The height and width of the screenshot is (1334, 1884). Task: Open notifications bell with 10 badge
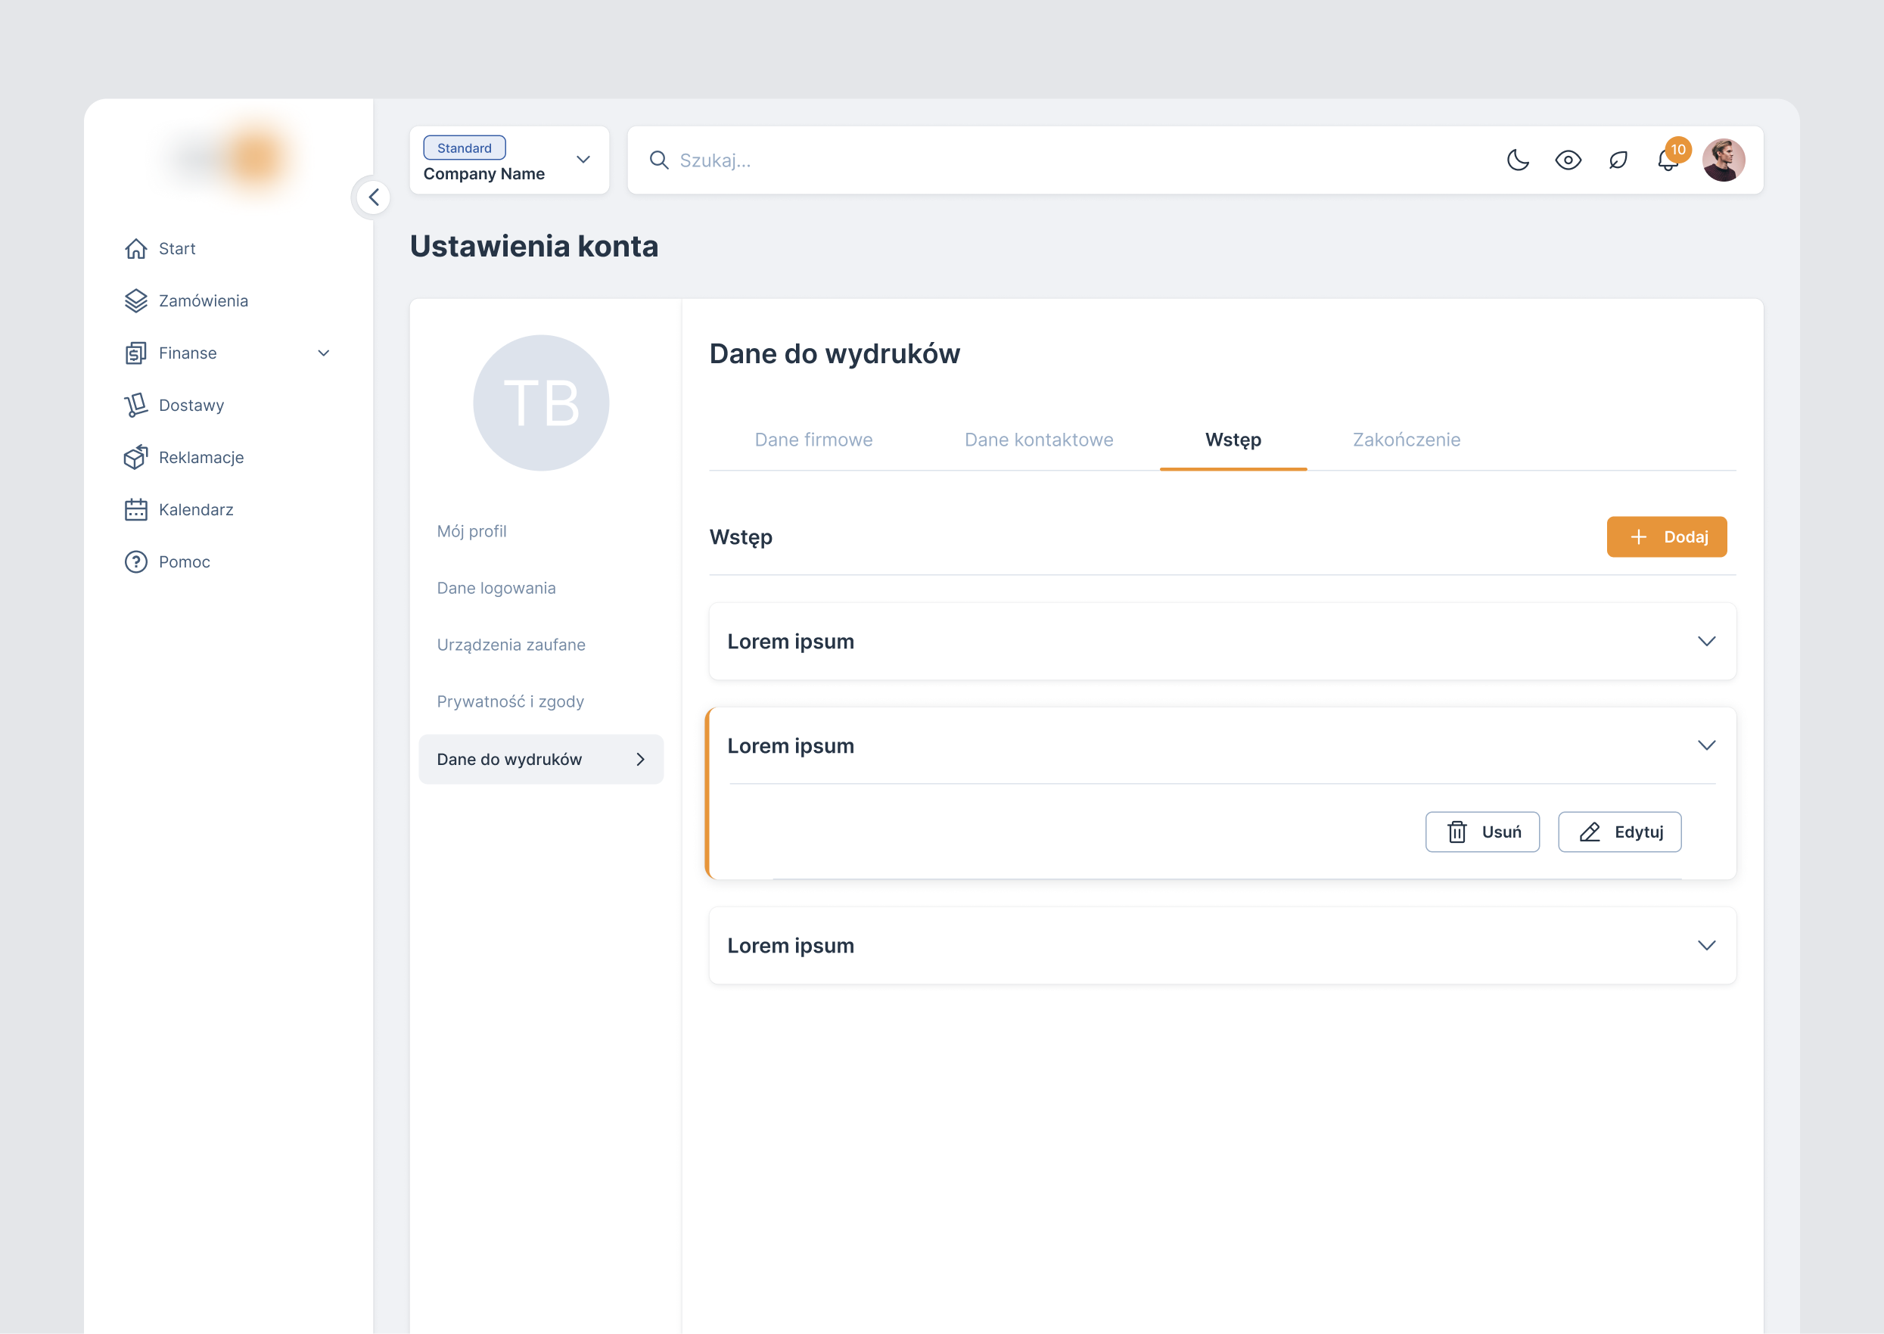pyautogui.click(x=1670, y=156)
